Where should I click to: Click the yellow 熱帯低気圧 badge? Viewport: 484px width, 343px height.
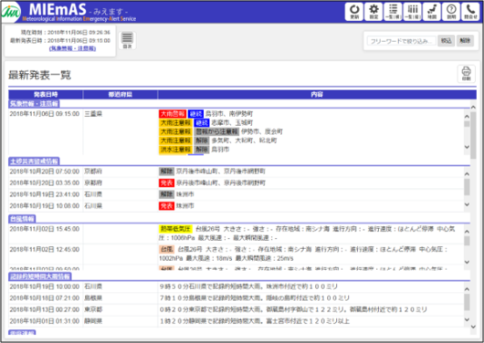[175, 229]
